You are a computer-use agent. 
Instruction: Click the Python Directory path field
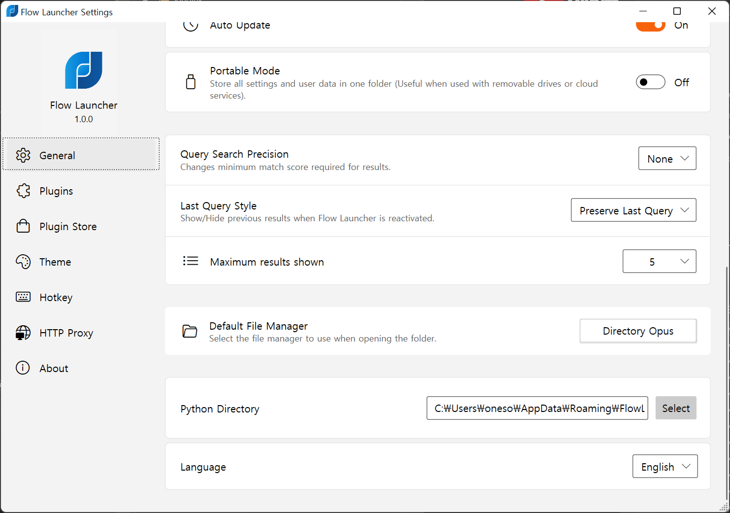pyautogui.click(x=537, y=408)
